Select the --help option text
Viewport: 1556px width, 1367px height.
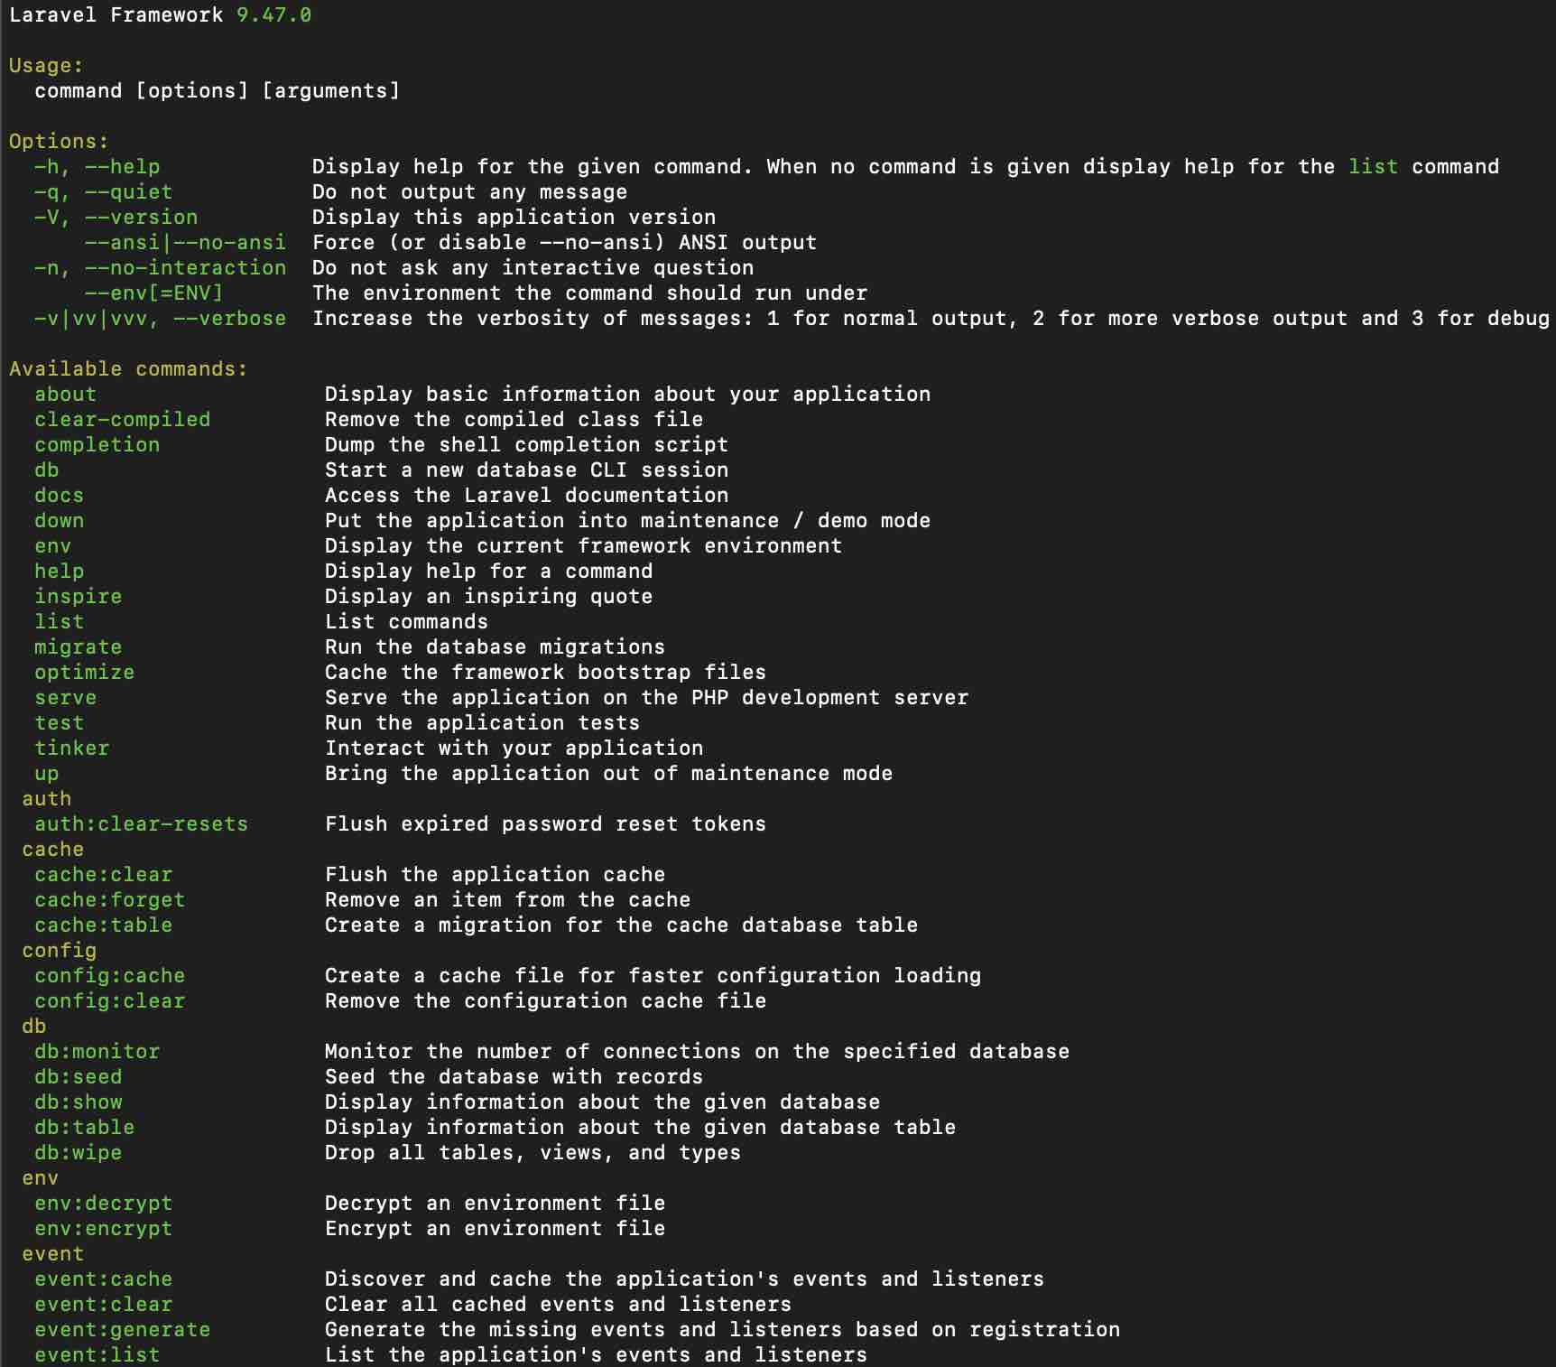124,166
